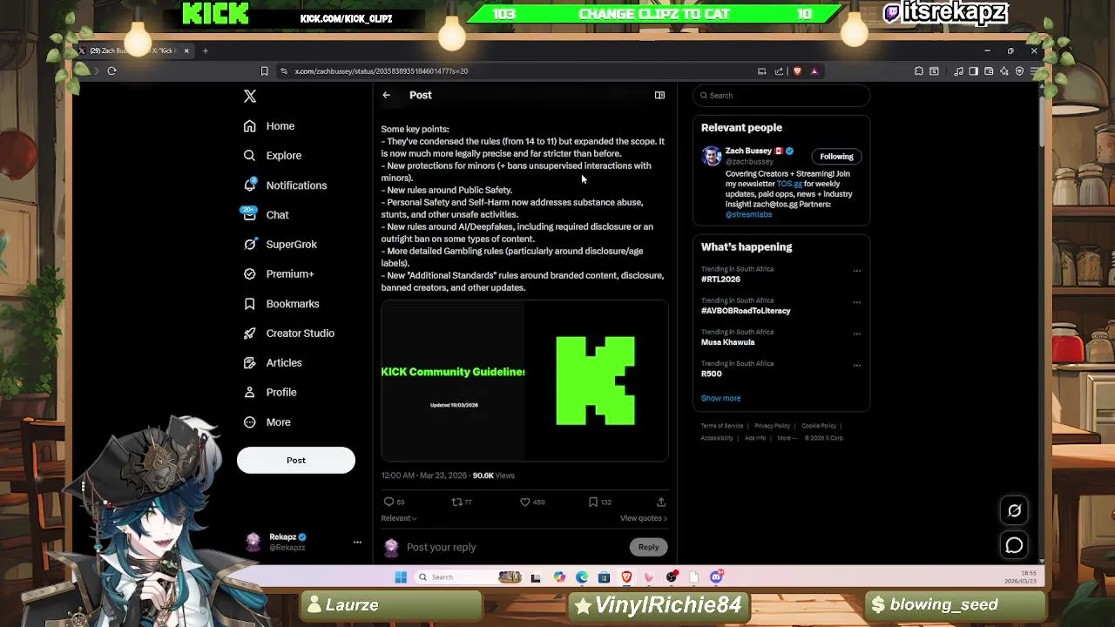Open the Rekapz account options menu

click(x=357, y=542)
